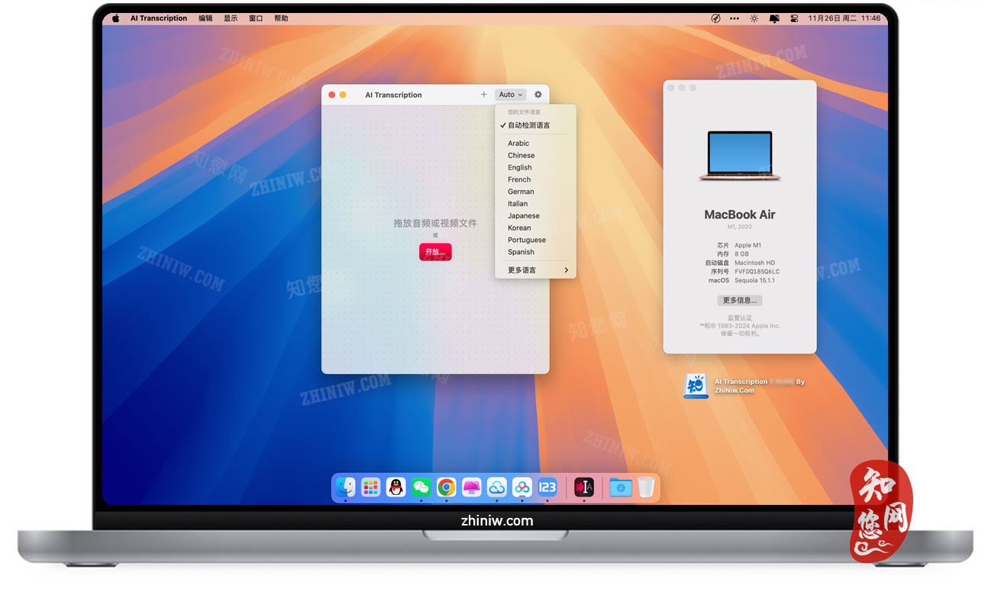The width and height of the screenshot is (991, 595).
Task: Choose Portuguese from the language list
Action: [527, 240]
